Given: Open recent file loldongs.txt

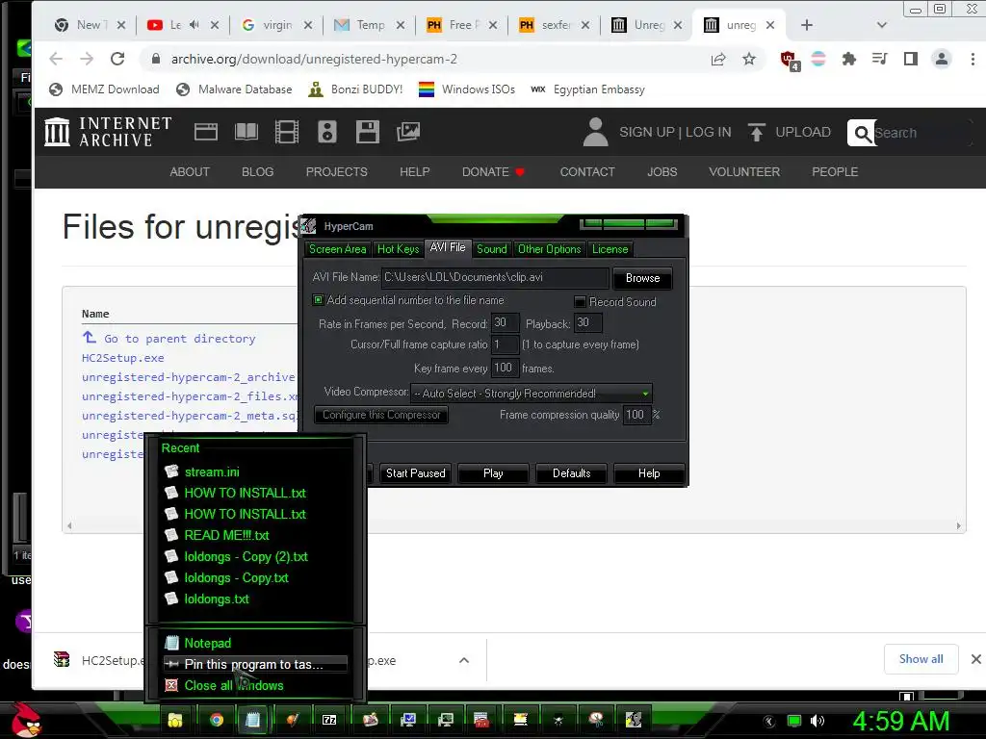Looking at the screenshot, I should point(217,599).
